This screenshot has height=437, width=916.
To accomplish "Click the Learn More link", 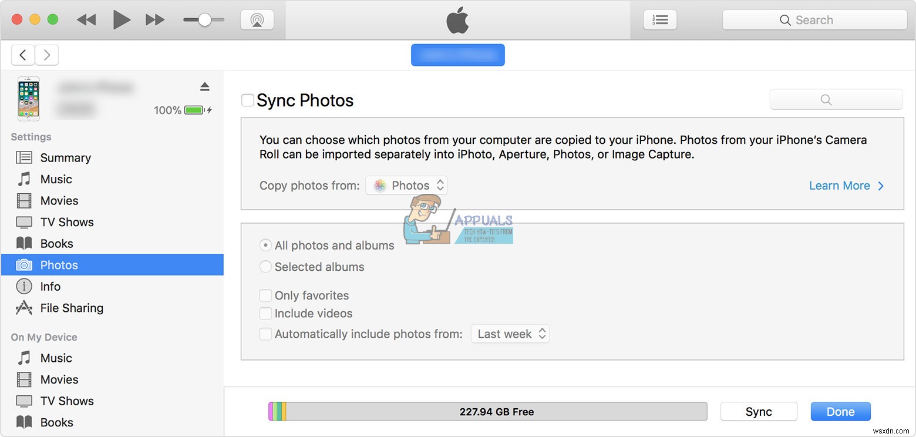I will tap(840, 185).
